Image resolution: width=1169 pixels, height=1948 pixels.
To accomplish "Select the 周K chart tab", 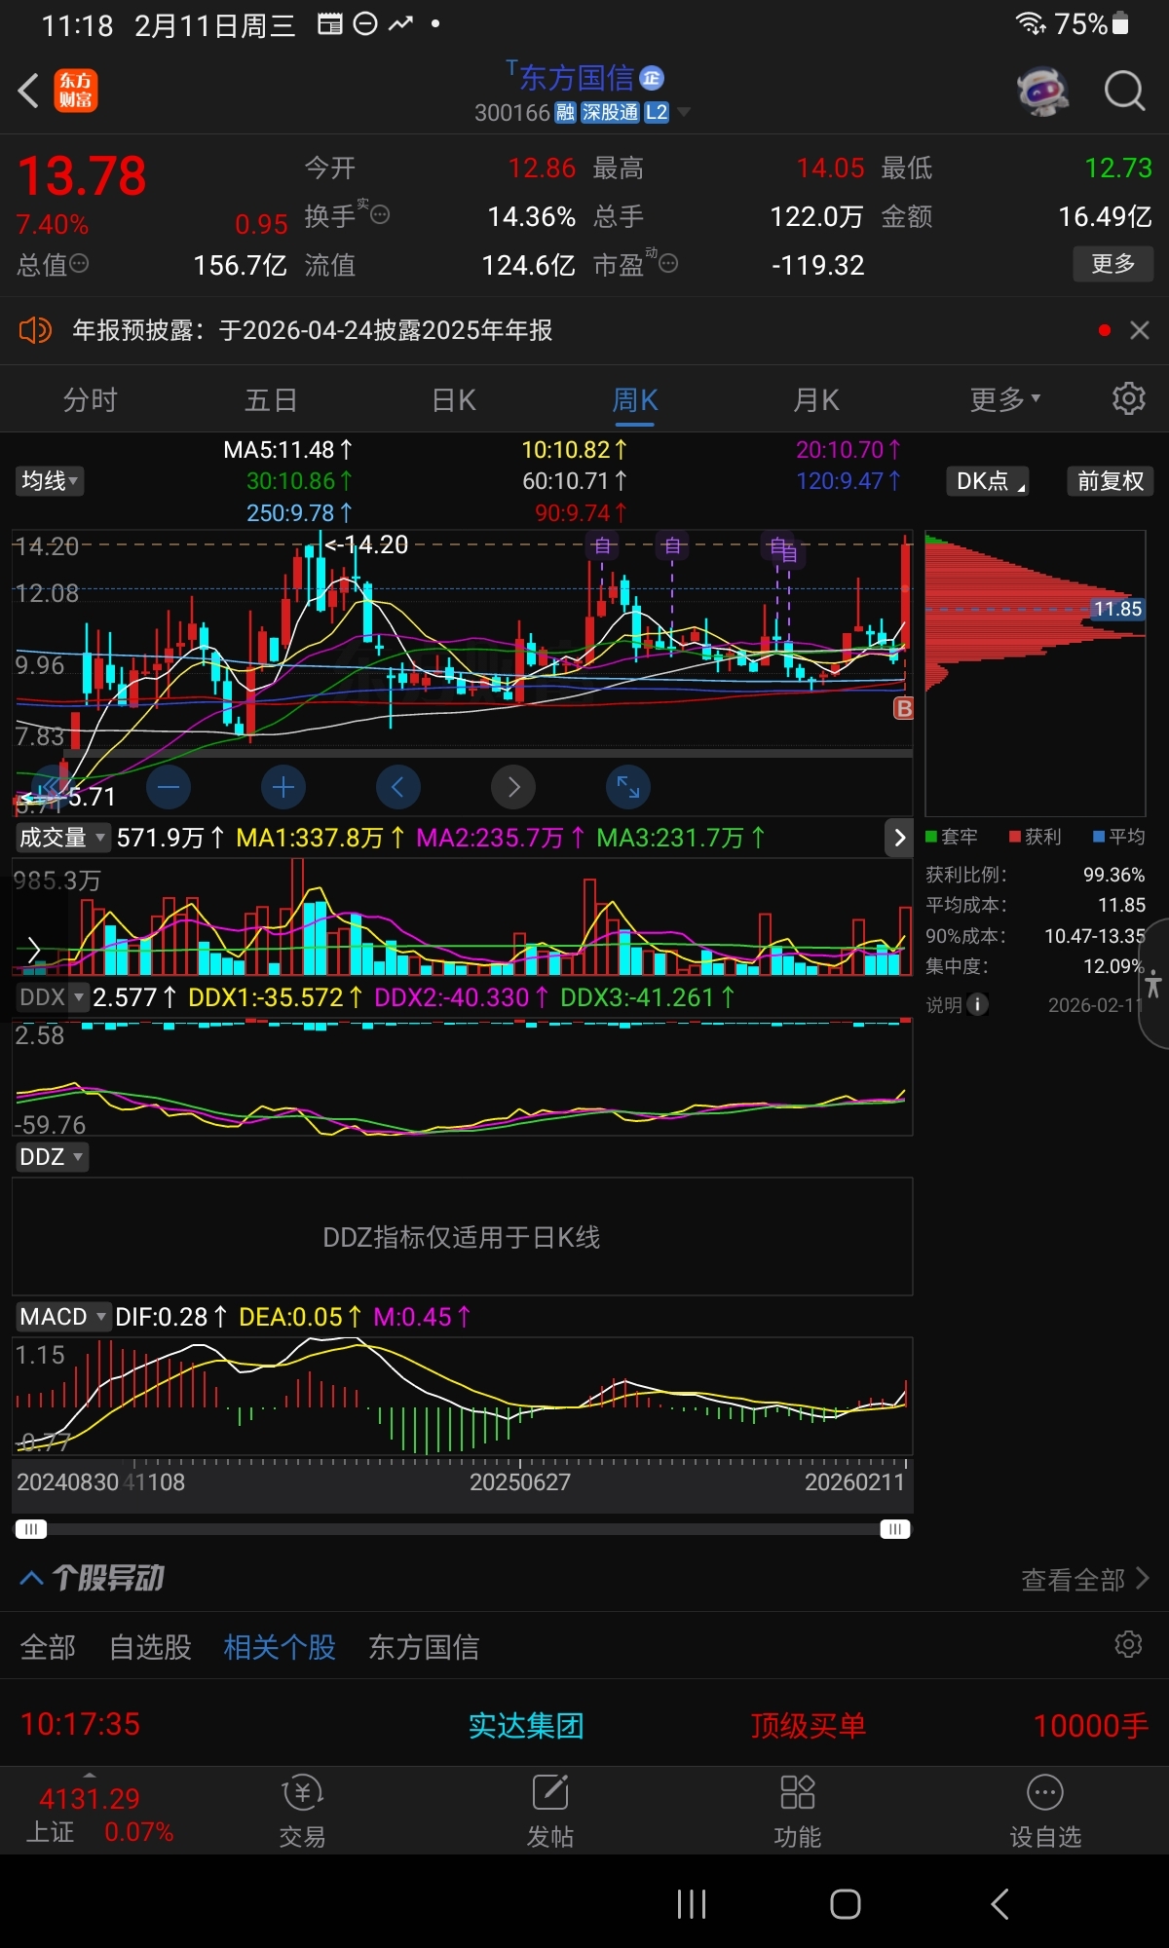I will [635, 399].
